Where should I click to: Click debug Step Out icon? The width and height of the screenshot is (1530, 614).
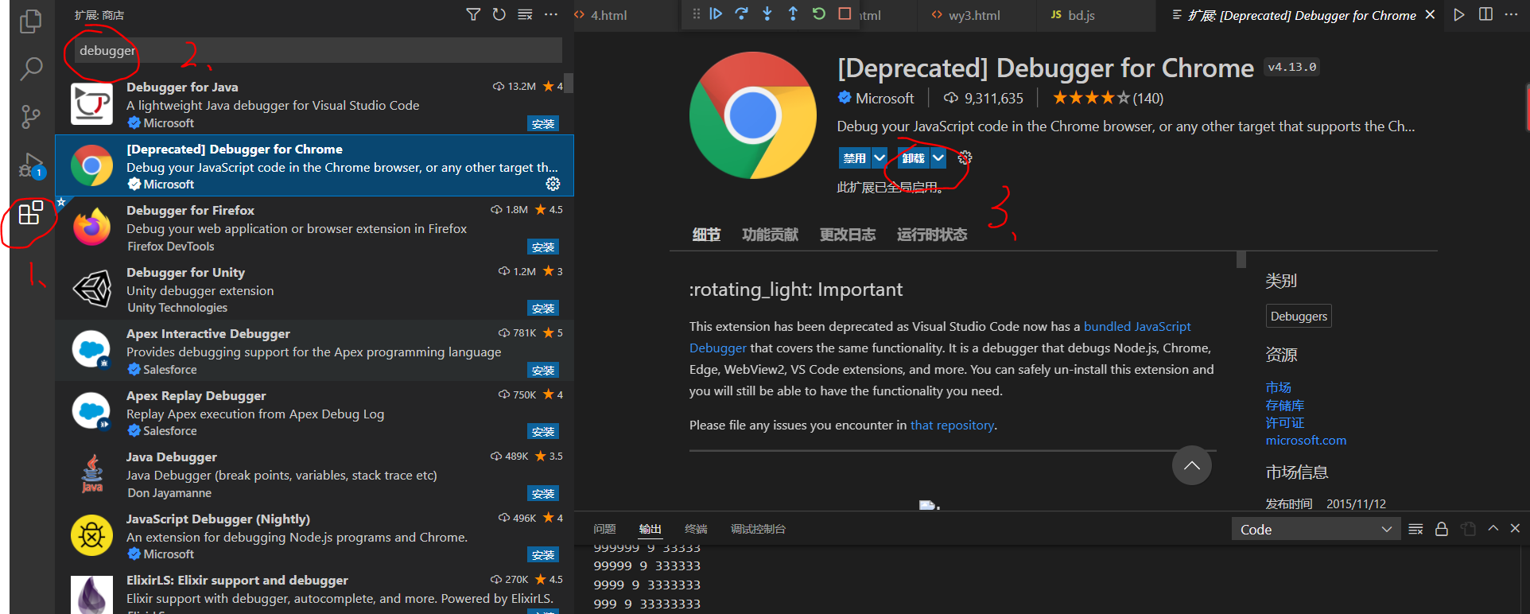(x=793, y=14)
